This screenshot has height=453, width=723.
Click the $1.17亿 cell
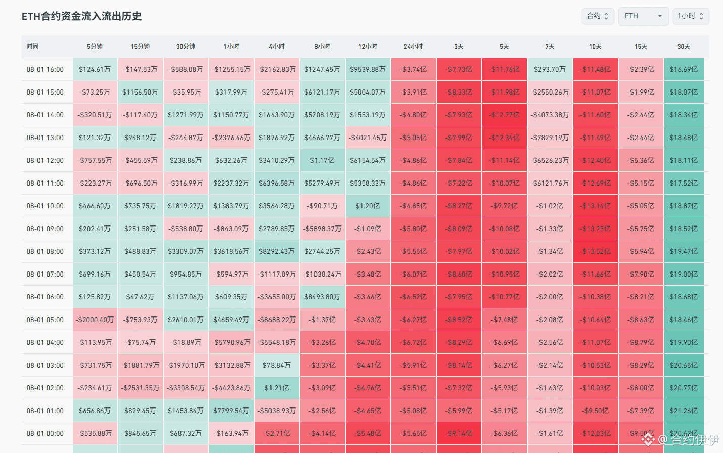pos(323,160)
